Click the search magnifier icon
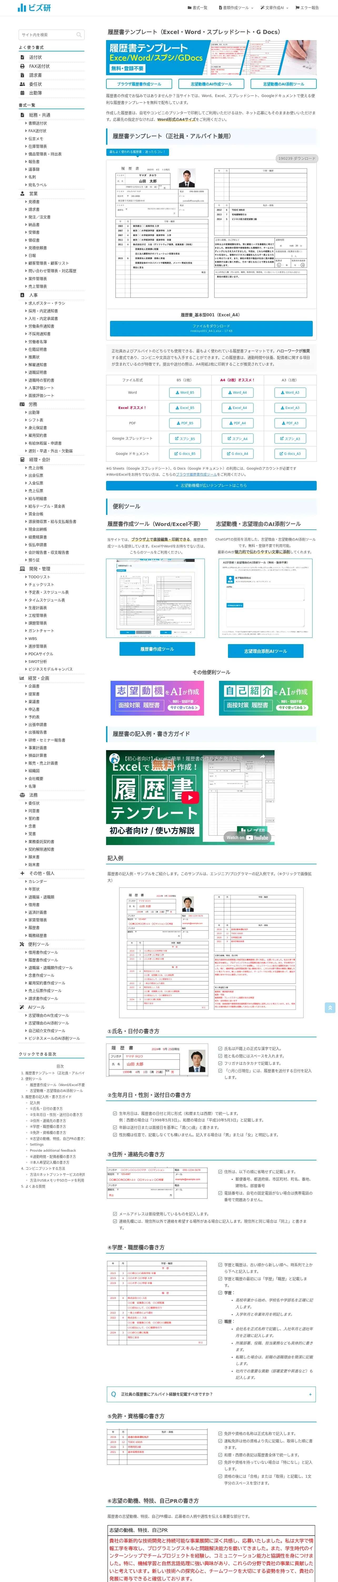Viewport: 338px width, 1582px height. point(79,35)
